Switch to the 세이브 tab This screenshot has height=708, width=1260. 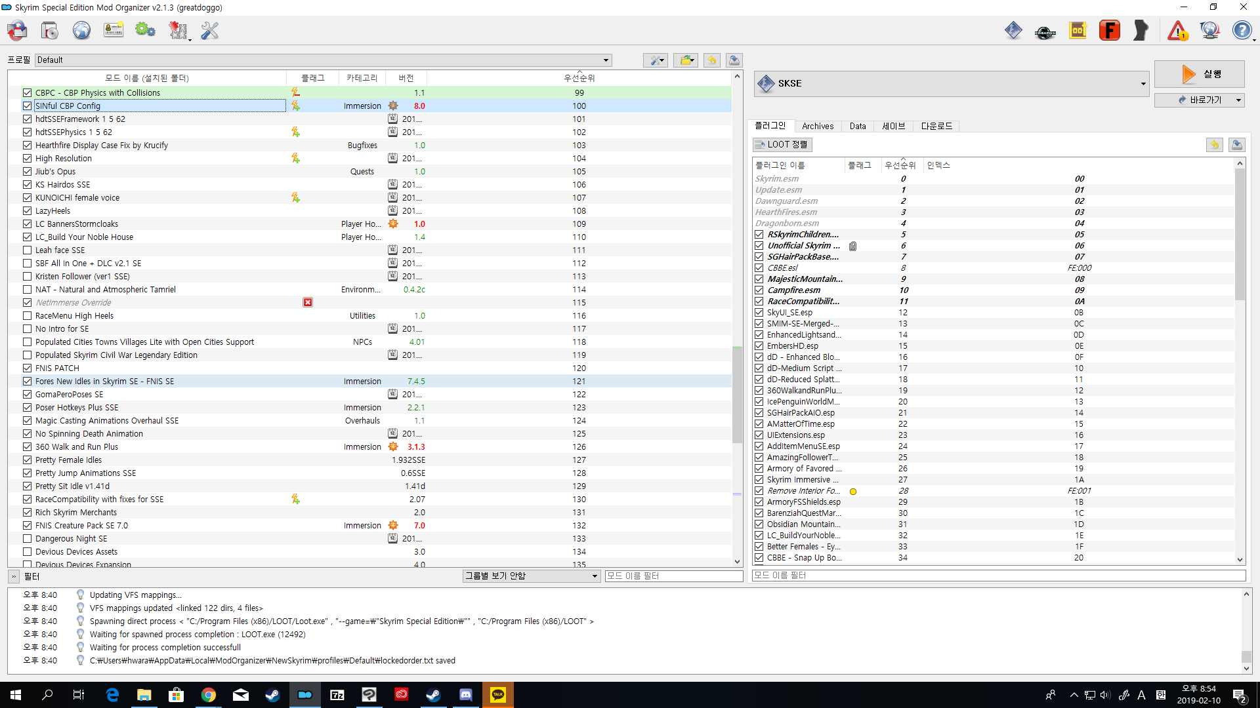pos(893,126)
